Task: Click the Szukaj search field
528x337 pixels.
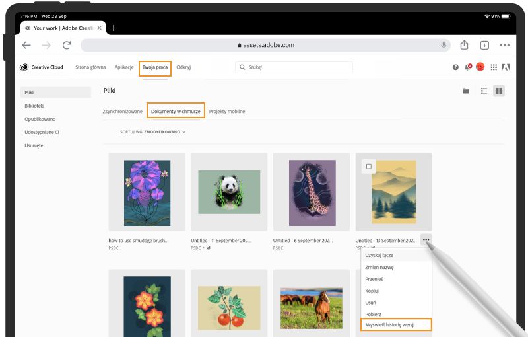Action: tap(294, 67)
